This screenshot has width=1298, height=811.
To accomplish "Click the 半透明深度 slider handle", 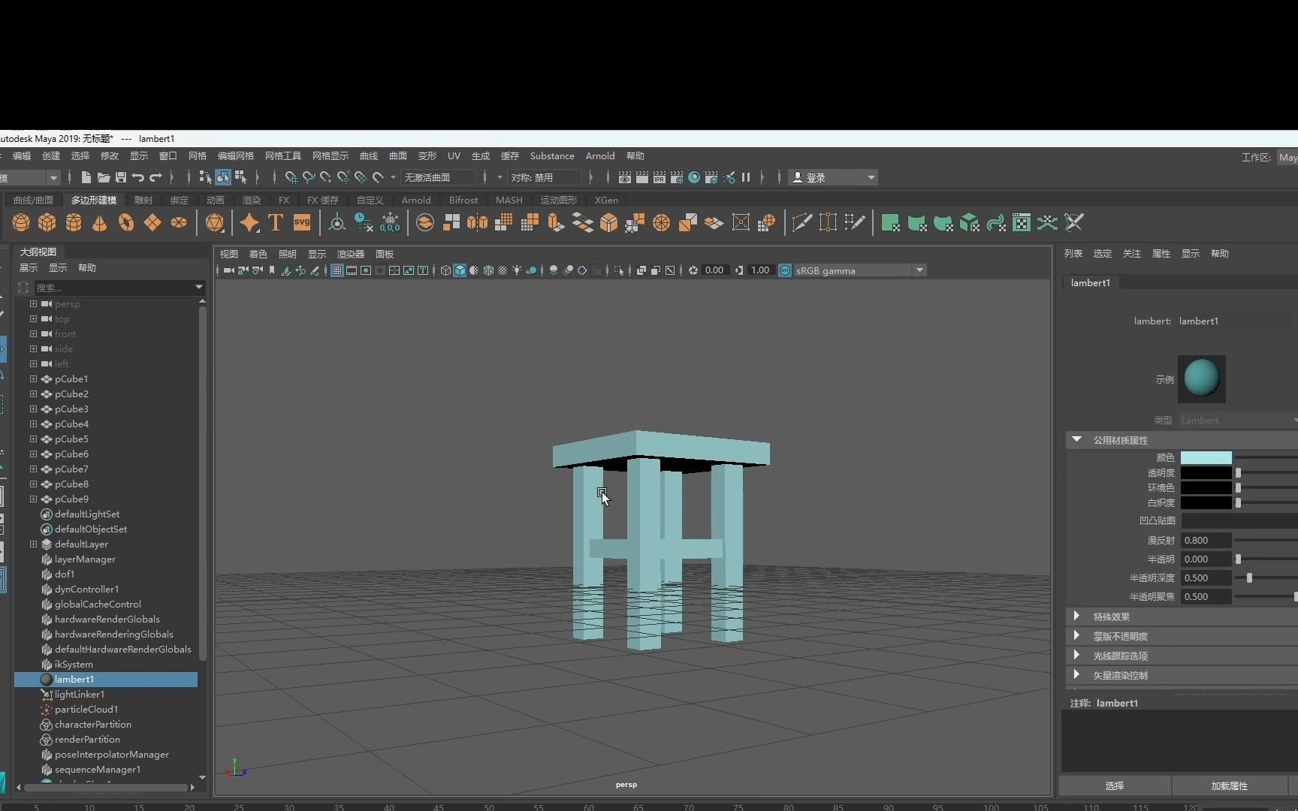I will tap(1249, 578).
